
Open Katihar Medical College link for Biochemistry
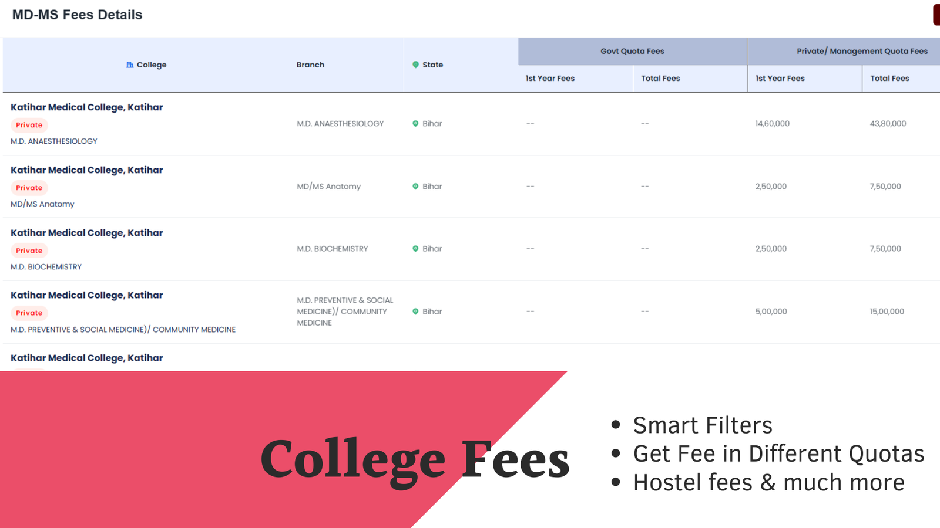coord(86,233)
